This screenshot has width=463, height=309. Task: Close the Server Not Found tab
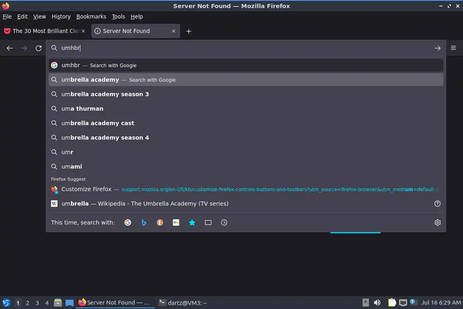pos(174,31)
